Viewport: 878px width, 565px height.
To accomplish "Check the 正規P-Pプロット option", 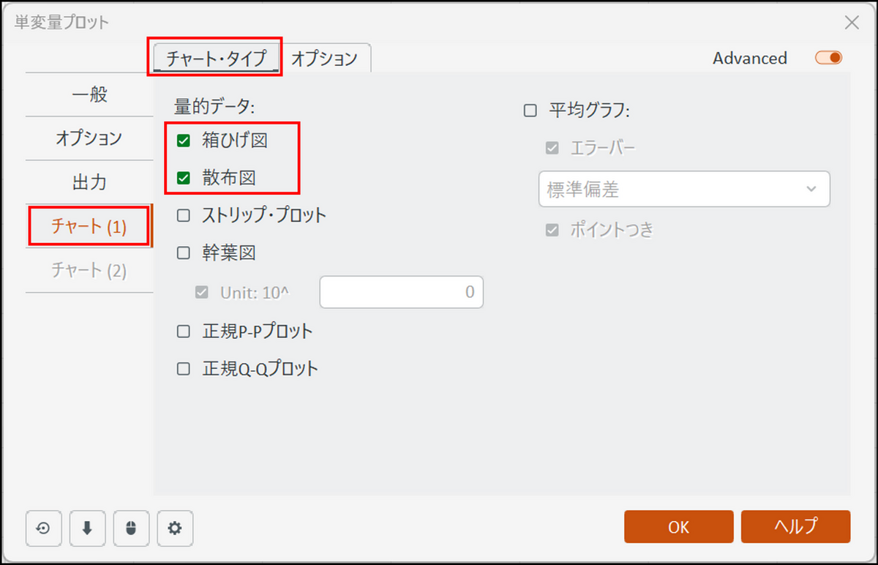I will [184, 332].
